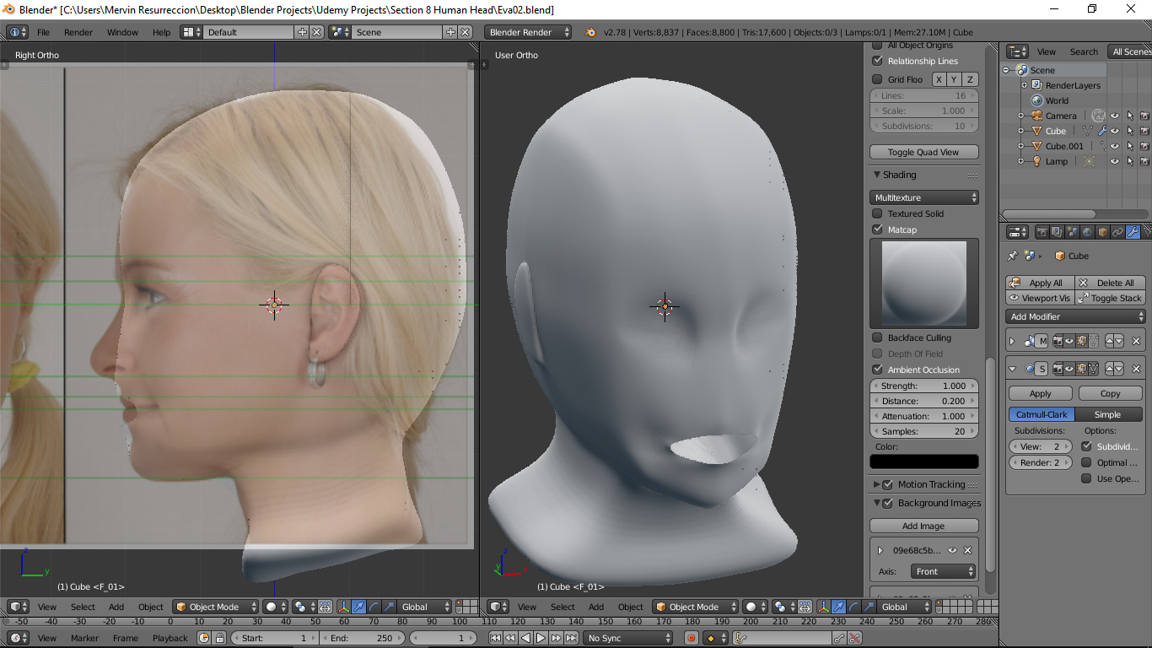
Task: Disable the Ambient Occlusion checkbox
Action: [877, 370]
